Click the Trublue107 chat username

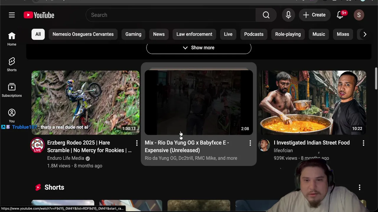pos(25,127)
